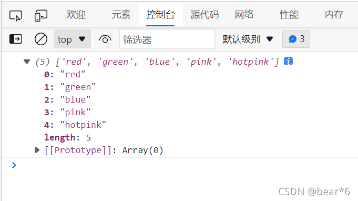The width and height of the screenshot is (358, 201).
Task: Focus the 筛选器 filter input
Action: click(167, 39)
